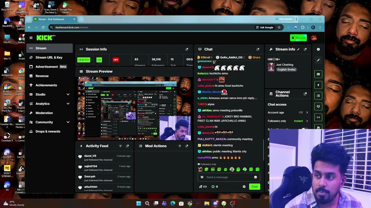Click the XSkrull top gifter badge
Viewport: 371px width, 208px height.
click(205, 57)
